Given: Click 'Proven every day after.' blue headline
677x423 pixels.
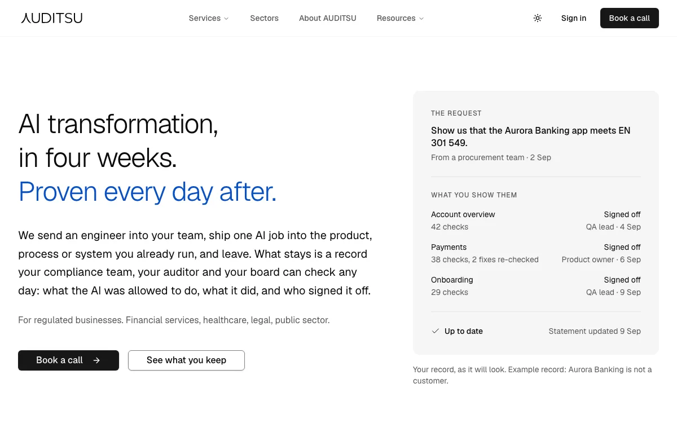Looking at the screenshot, I should click(147, 192).
